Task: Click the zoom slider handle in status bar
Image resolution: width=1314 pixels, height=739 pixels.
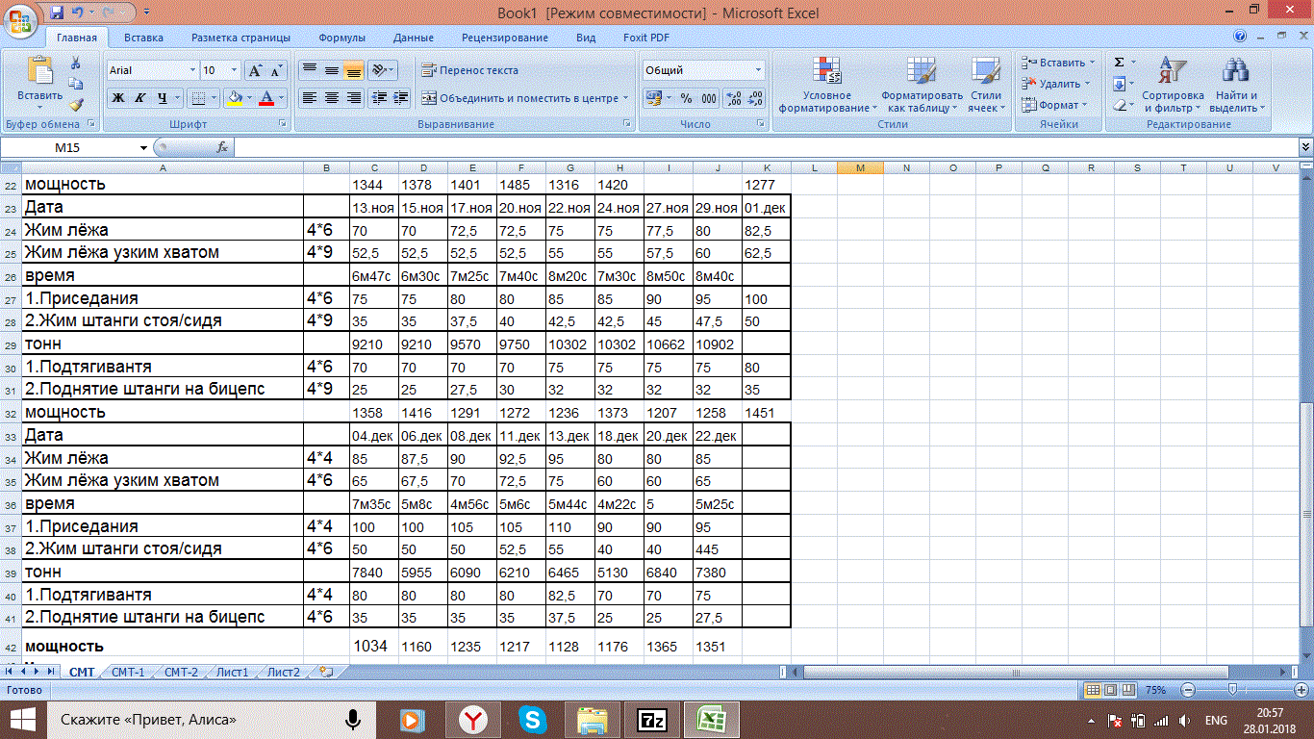Action: point(1233,690)
